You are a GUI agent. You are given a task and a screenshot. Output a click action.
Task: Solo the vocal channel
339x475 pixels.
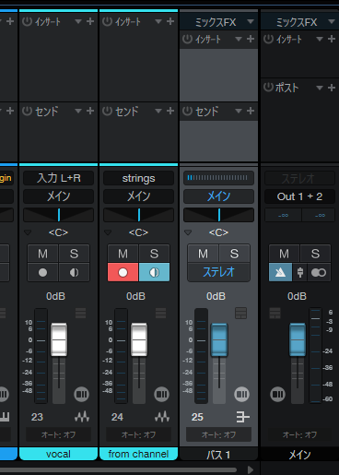(x=74, y=254)
